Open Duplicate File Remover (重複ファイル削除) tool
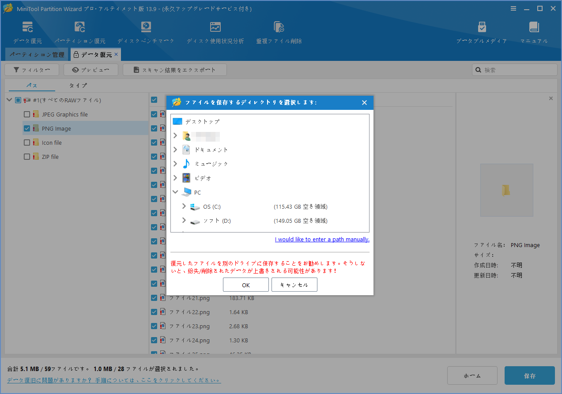This screenshot has width=562, height=394. (279, 32)
